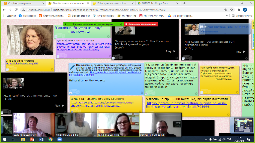
Task: Open the My Word Art bookmark
Action: [152, 16]
